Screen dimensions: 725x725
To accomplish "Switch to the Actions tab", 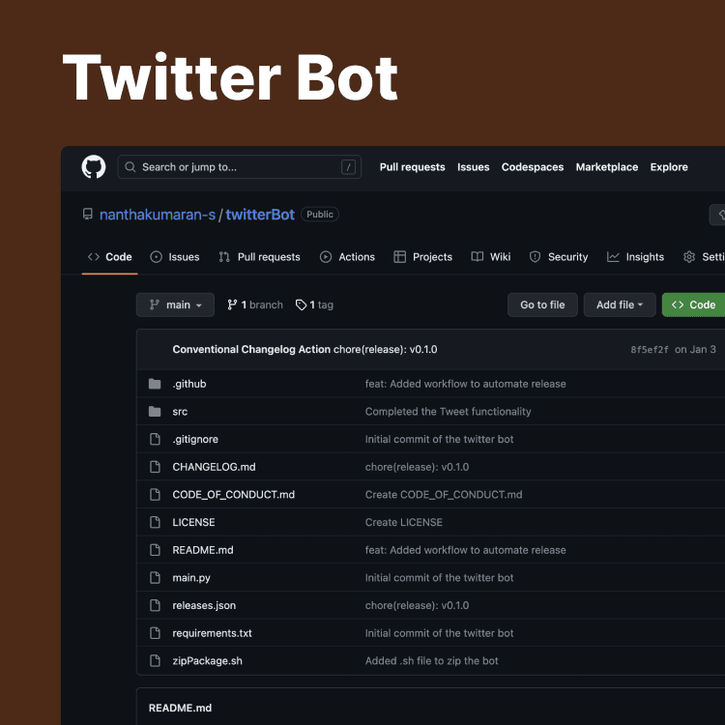I will pyautogui.click(x=347, y=257).
